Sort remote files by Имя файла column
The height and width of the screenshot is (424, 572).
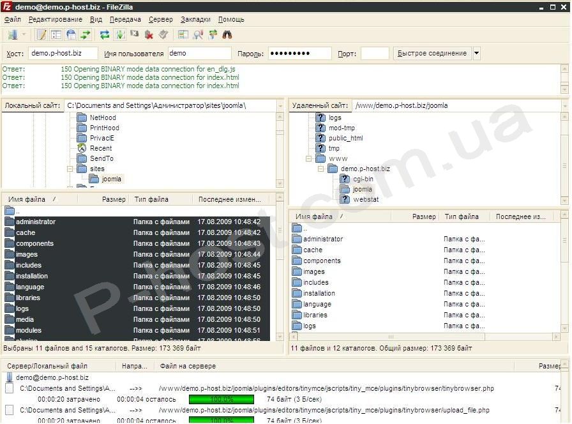coord(341,216)
